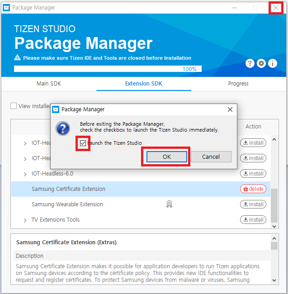
Task: Click install button in second IOT row
Action: (x=253, y=158)
